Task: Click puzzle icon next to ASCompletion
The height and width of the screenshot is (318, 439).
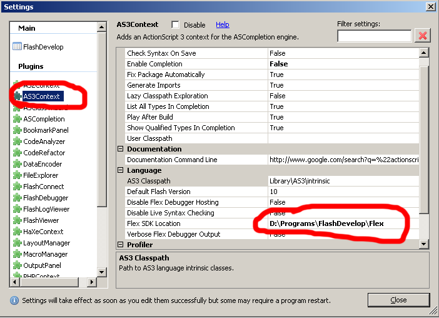Action: click(18, 119)
